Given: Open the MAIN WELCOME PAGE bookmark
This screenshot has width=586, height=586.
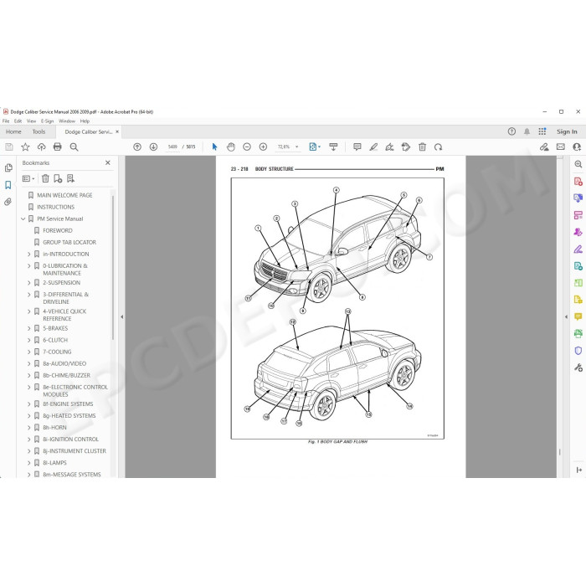Looking at the screenshot, I should (x=64, y=195).
